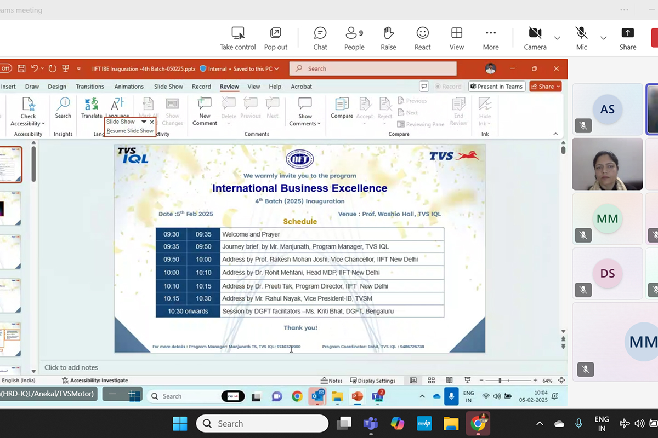
Task: Start the slide show from the Quick Access toolbar
Action: [65, 68]
